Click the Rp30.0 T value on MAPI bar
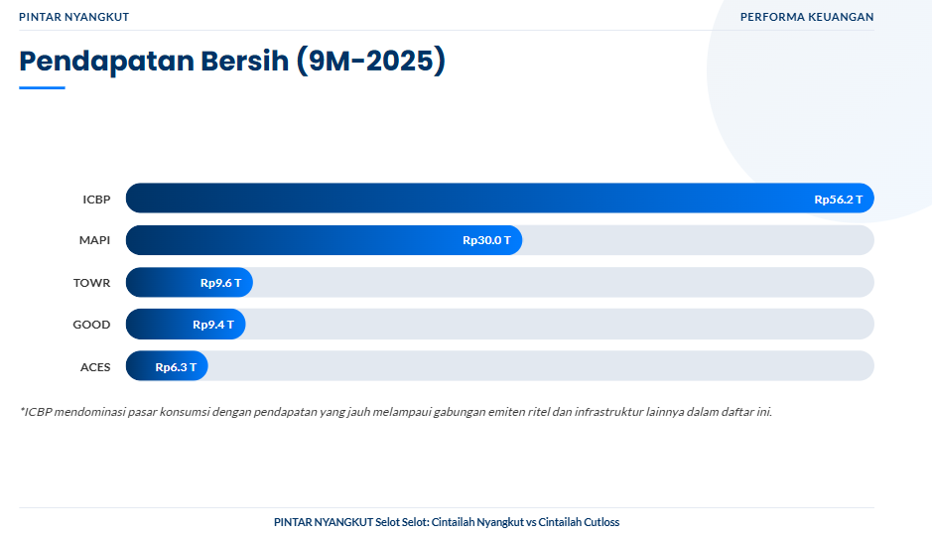This screenshot has width=932, height=536. 486,240
